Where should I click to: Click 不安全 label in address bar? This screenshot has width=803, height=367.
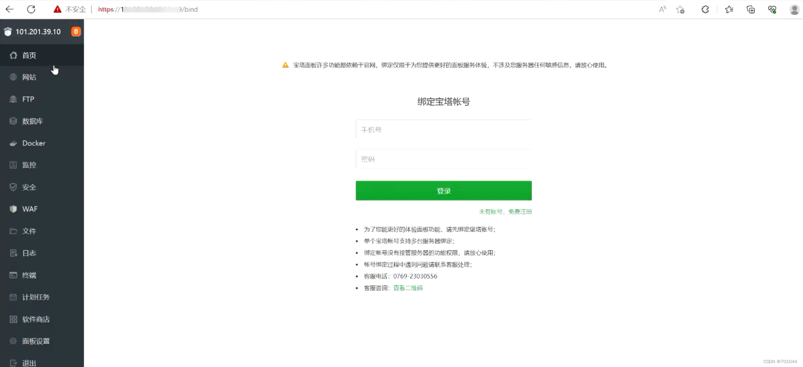coord(76,9)
